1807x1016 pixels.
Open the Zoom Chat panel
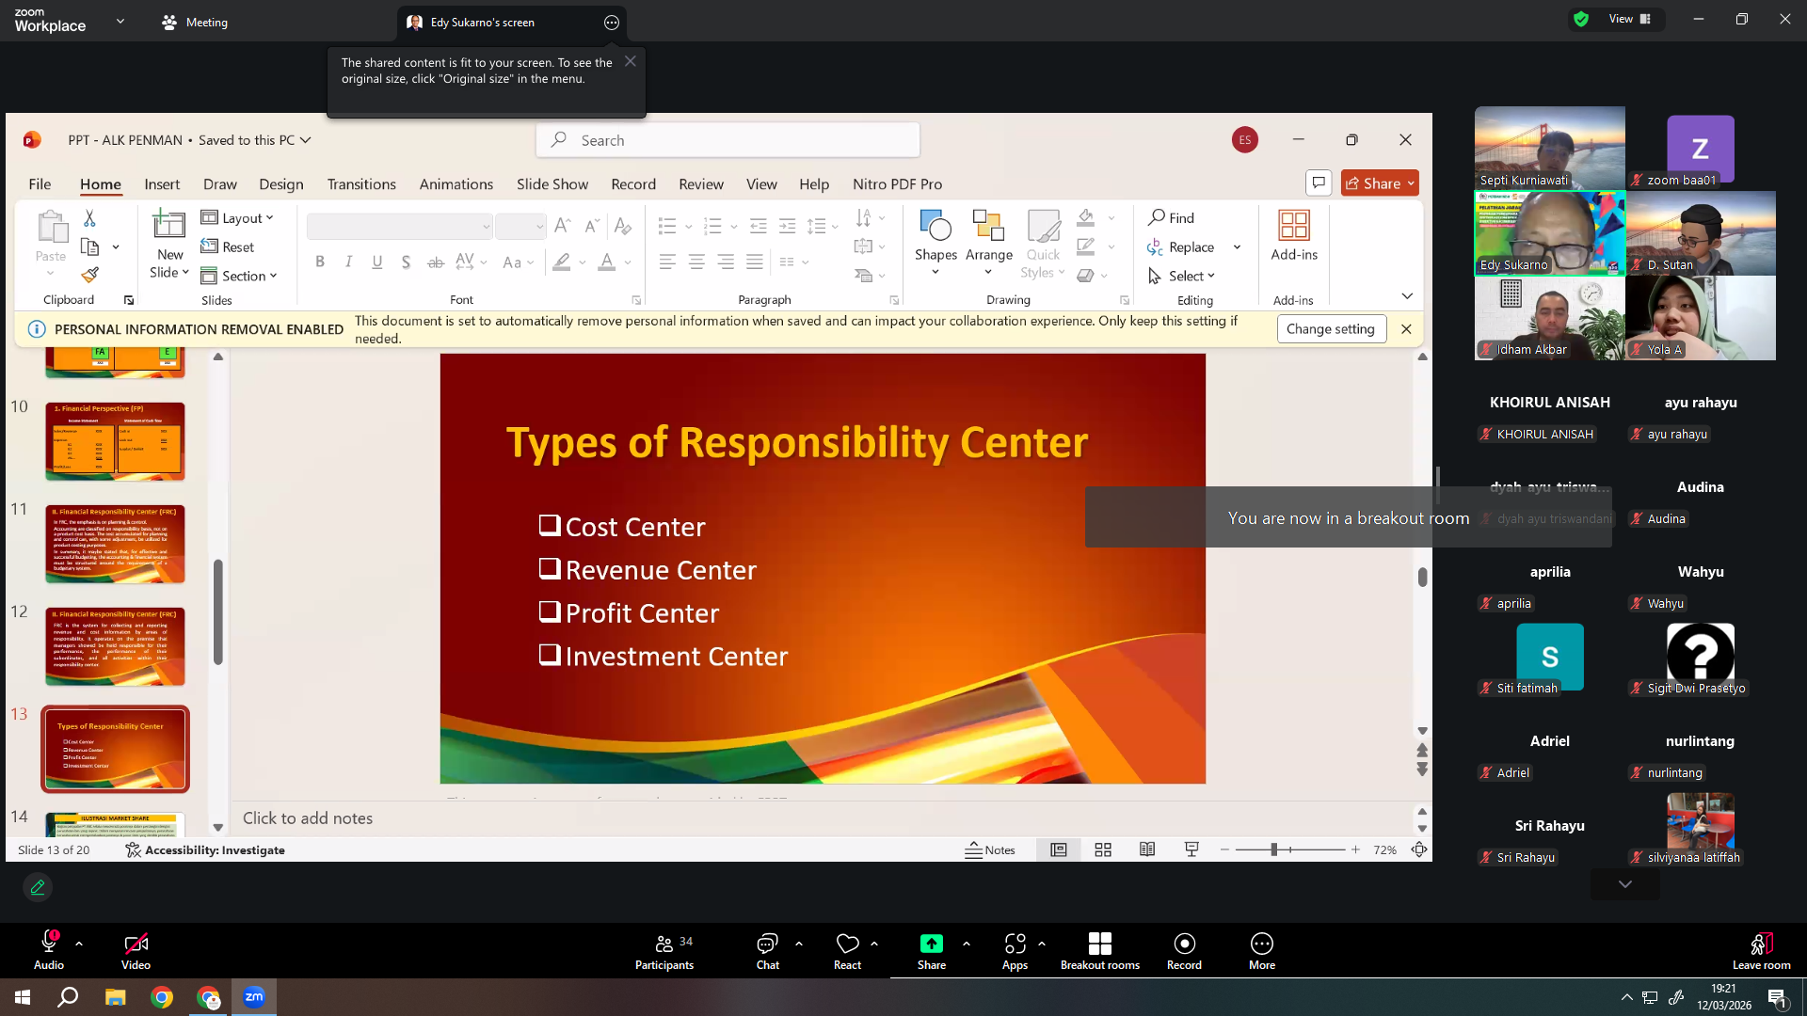click(x=767, y=951)
